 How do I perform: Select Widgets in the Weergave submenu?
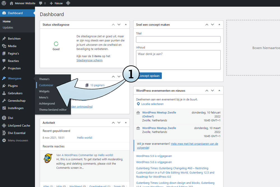44,91
